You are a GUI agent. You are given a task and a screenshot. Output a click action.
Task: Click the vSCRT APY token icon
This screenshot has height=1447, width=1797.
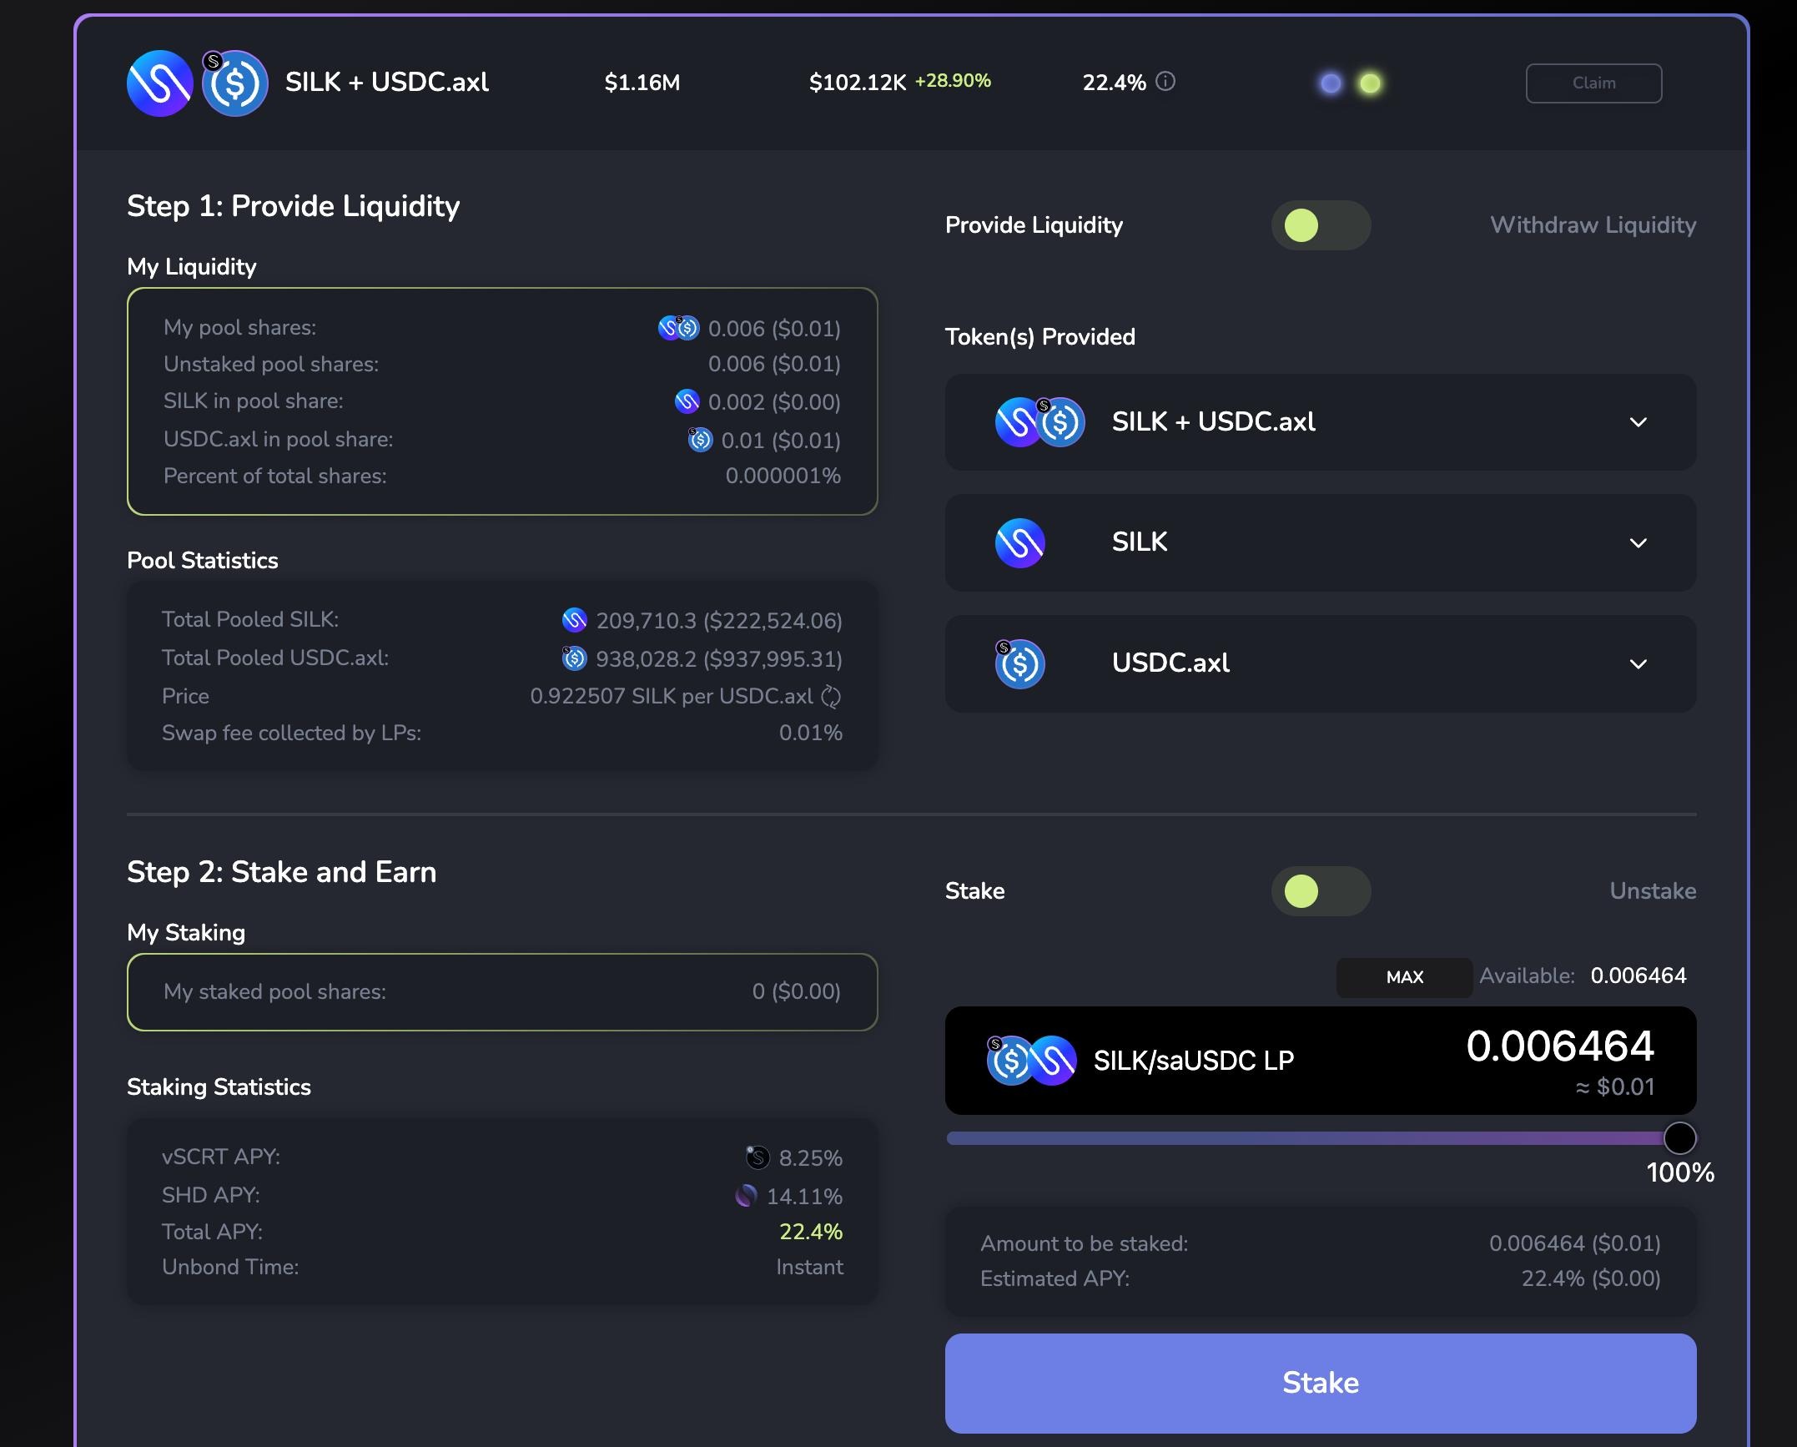coord(757,1157)
